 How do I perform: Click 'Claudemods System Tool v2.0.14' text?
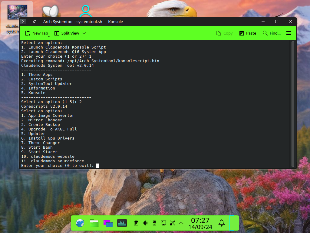[57, 66]
